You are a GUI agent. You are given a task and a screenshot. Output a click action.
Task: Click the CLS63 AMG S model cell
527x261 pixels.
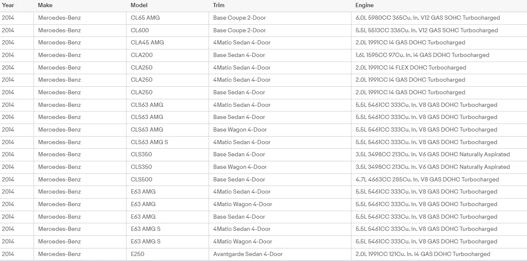168,142
